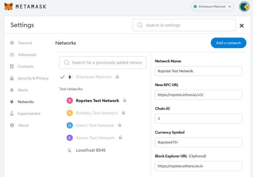The image size is (253, 177).
Task: Focus the Search in settings field
Action: tap(184, 25)
